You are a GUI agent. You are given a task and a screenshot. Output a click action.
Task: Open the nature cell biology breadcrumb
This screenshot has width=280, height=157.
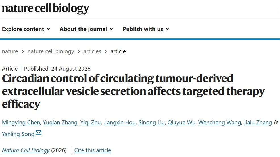pos(51,51)
